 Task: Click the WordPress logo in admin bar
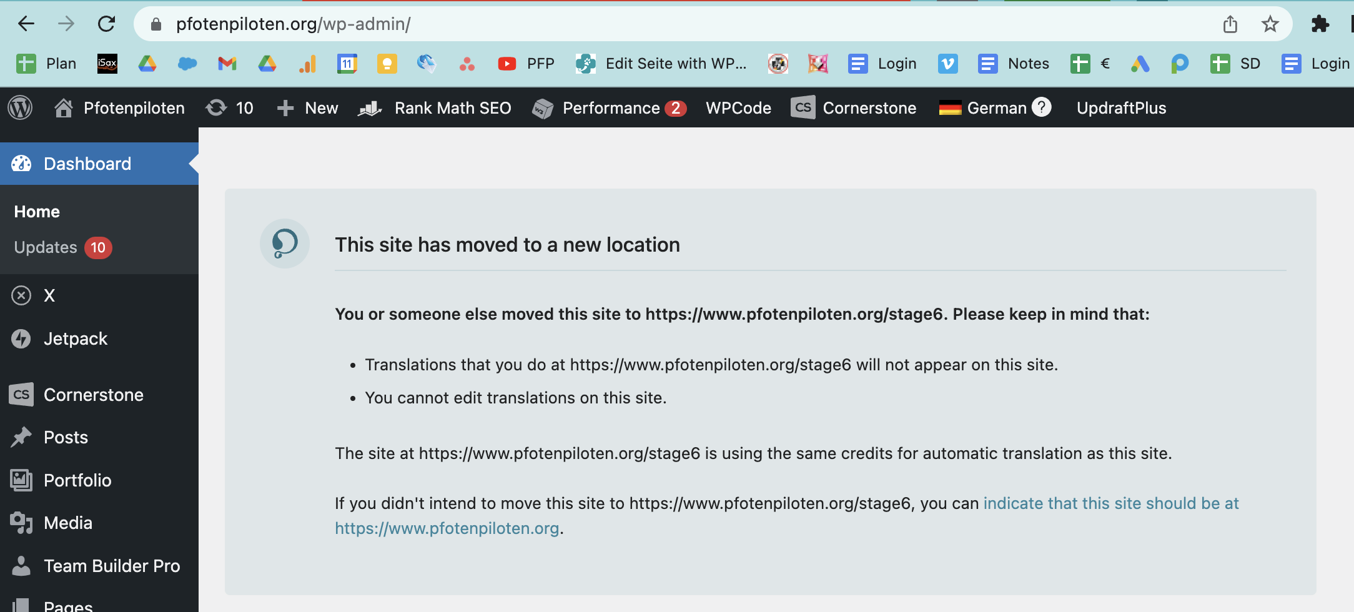point(20,108)
